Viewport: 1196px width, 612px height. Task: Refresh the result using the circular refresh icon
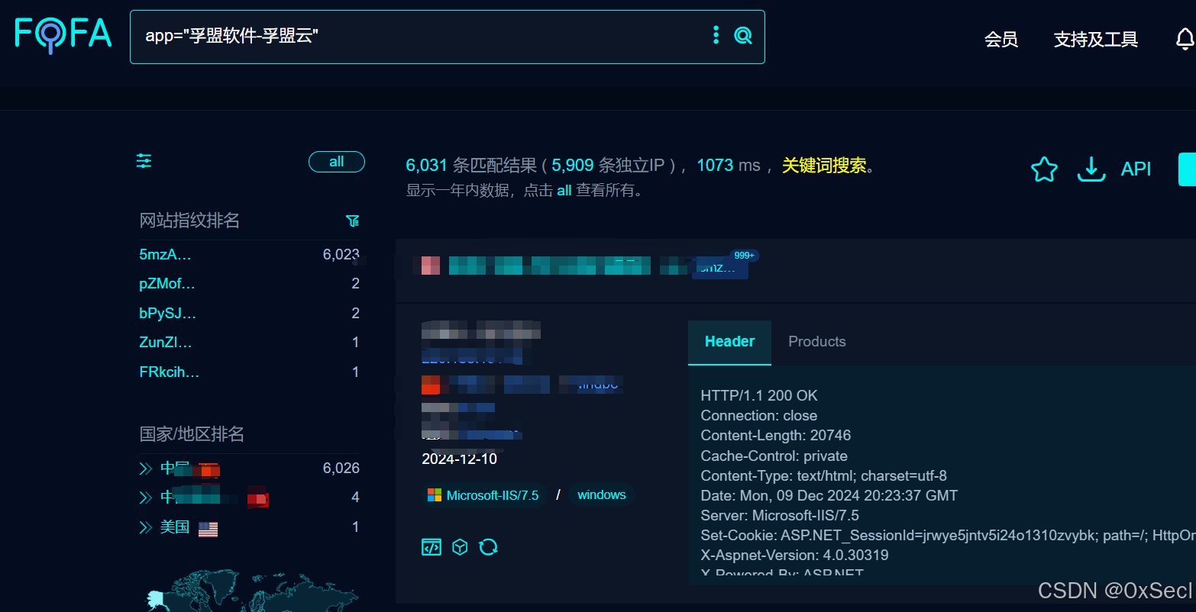489,546
